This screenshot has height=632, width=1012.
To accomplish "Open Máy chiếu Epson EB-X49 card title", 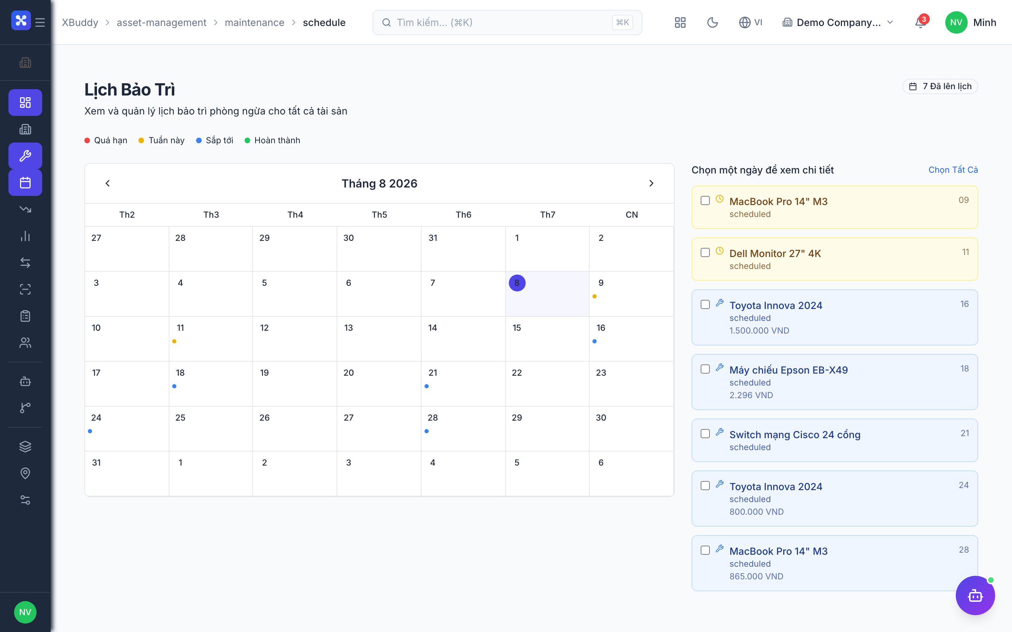I will (x=788, y=370).
